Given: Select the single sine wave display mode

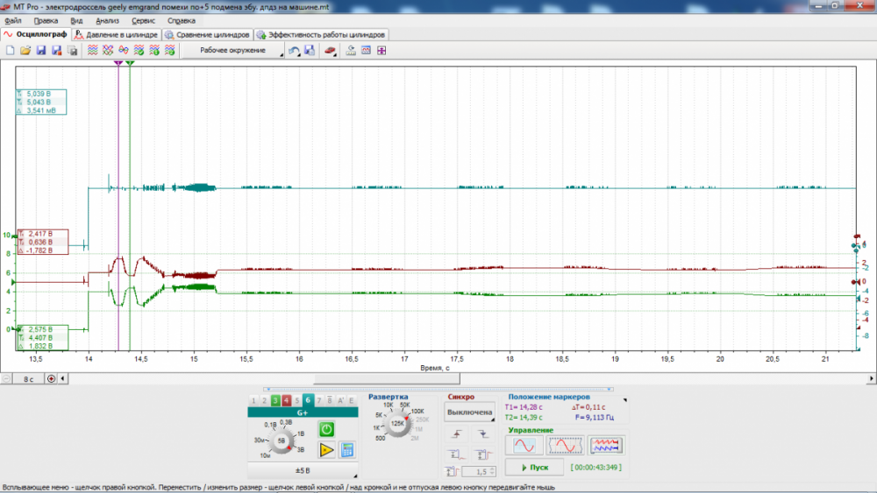Looking at the screenshot, I should [x=524, y=446].
